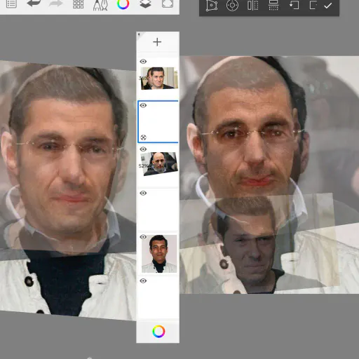
Task: Open the transform nudge puck
Action: point(232,6)
